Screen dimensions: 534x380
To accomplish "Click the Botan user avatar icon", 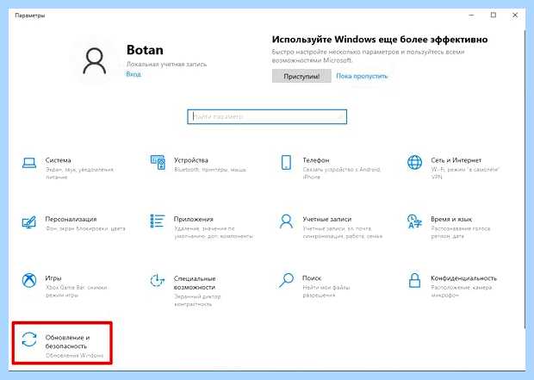I will (95, 61).
